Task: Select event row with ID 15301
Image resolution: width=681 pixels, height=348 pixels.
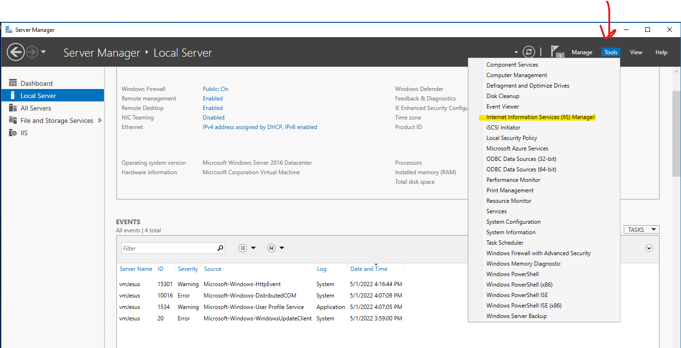Action: pyautogui.click(x=261, y=284)
